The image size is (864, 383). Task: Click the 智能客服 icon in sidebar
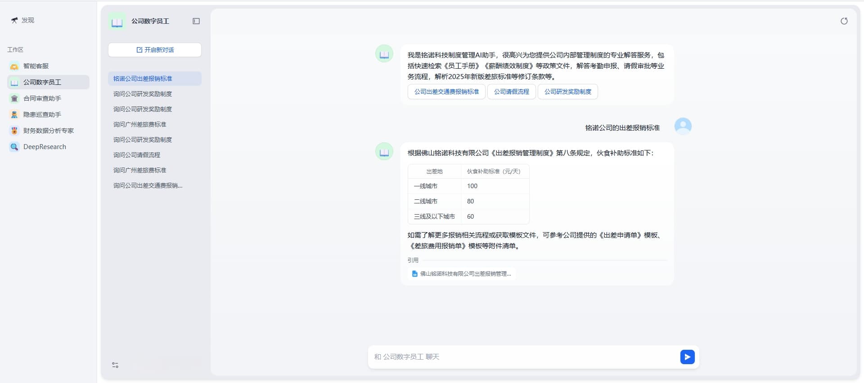(14, 66)
